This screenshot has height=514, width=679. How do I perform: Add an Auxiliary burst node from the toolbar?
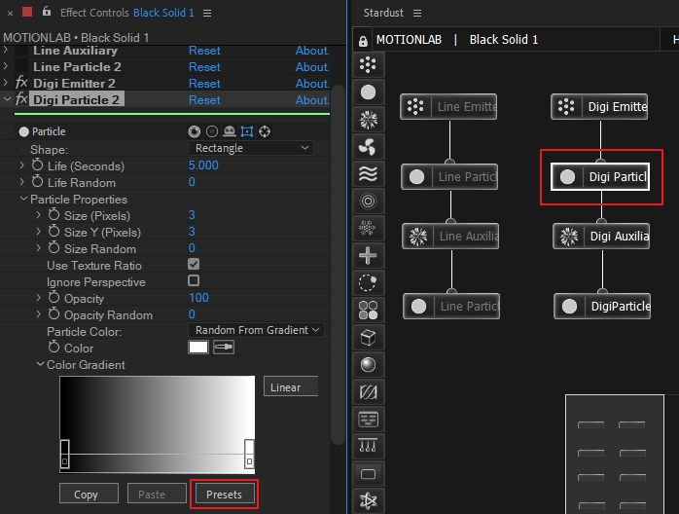click(368, 120)
